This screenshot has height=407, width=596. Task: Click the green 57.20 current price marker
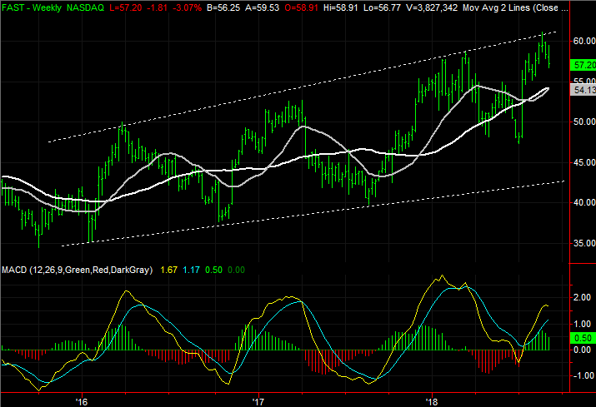[583, 65]
